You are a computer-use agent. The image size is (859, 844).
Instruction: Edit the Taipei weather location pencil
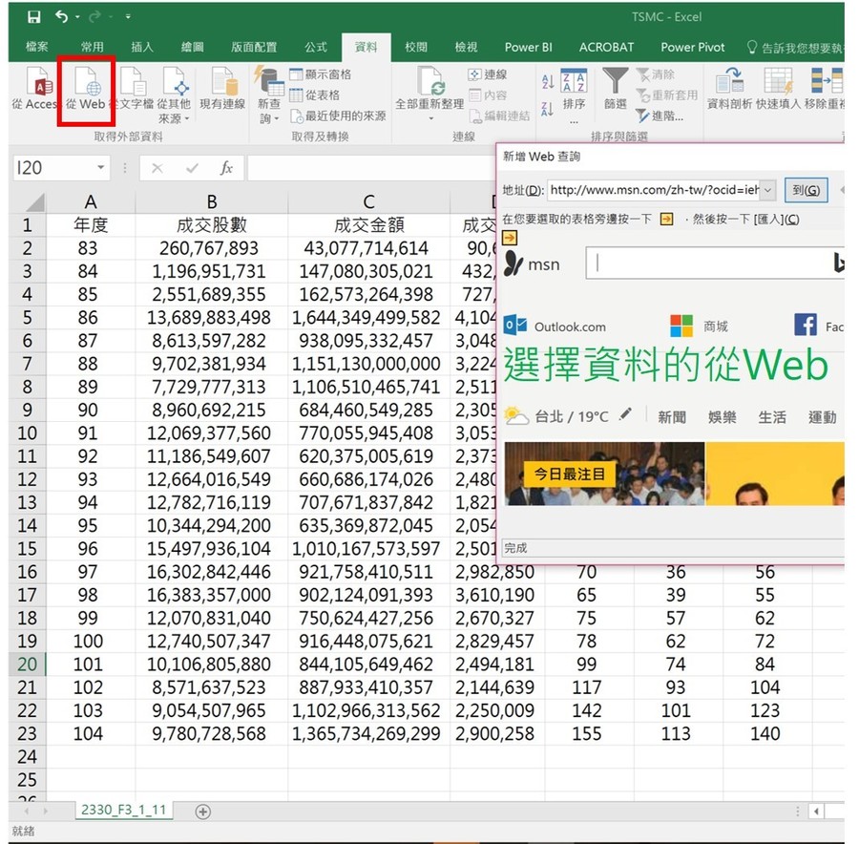pyautogui.click(x=625, y=415)
